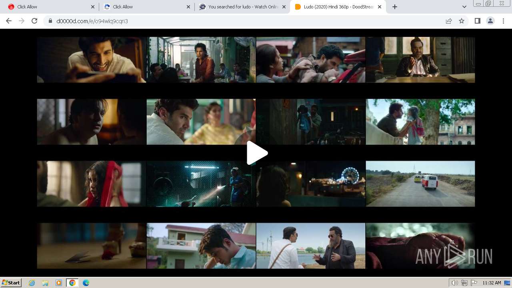Image resolution: width=512 pixels, height=288 pixels.
Task: Open Action Center flag icon
Action: [474, 283]
